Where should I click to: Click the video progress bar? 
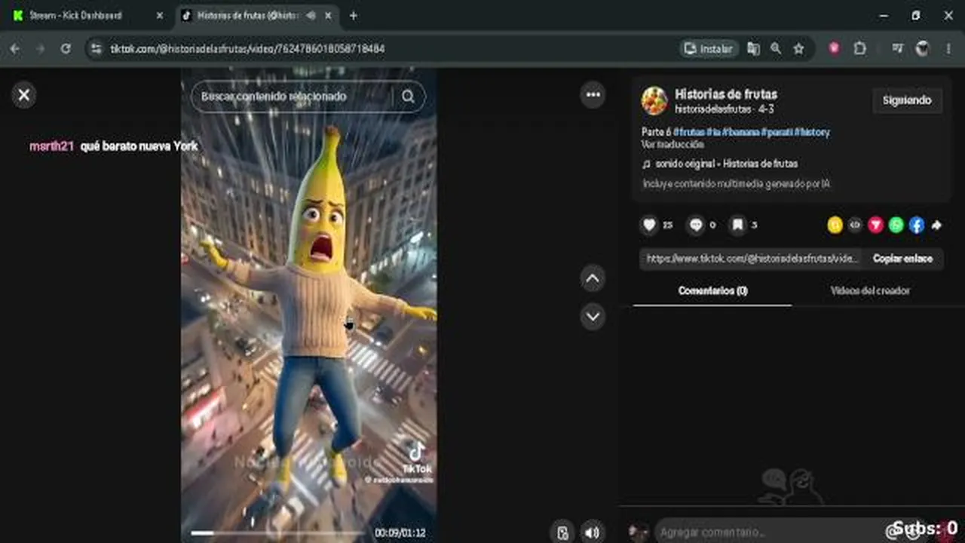[x=278, y=532]
